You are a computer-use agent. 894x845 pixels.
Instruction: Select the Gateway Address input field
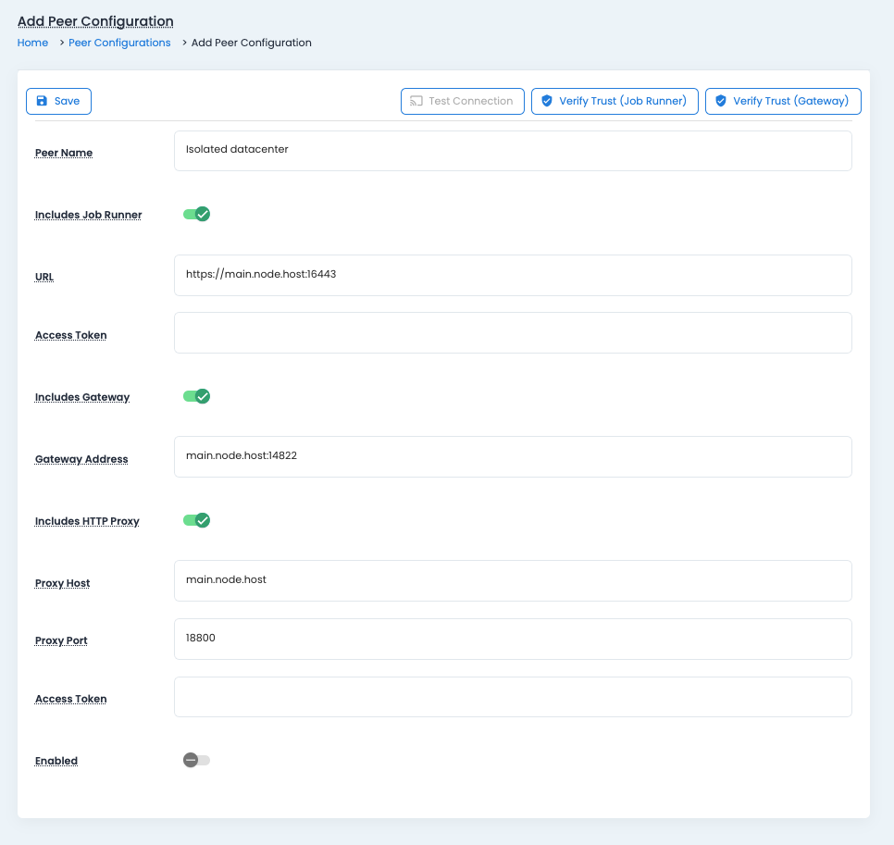click(x=512, y=456)
